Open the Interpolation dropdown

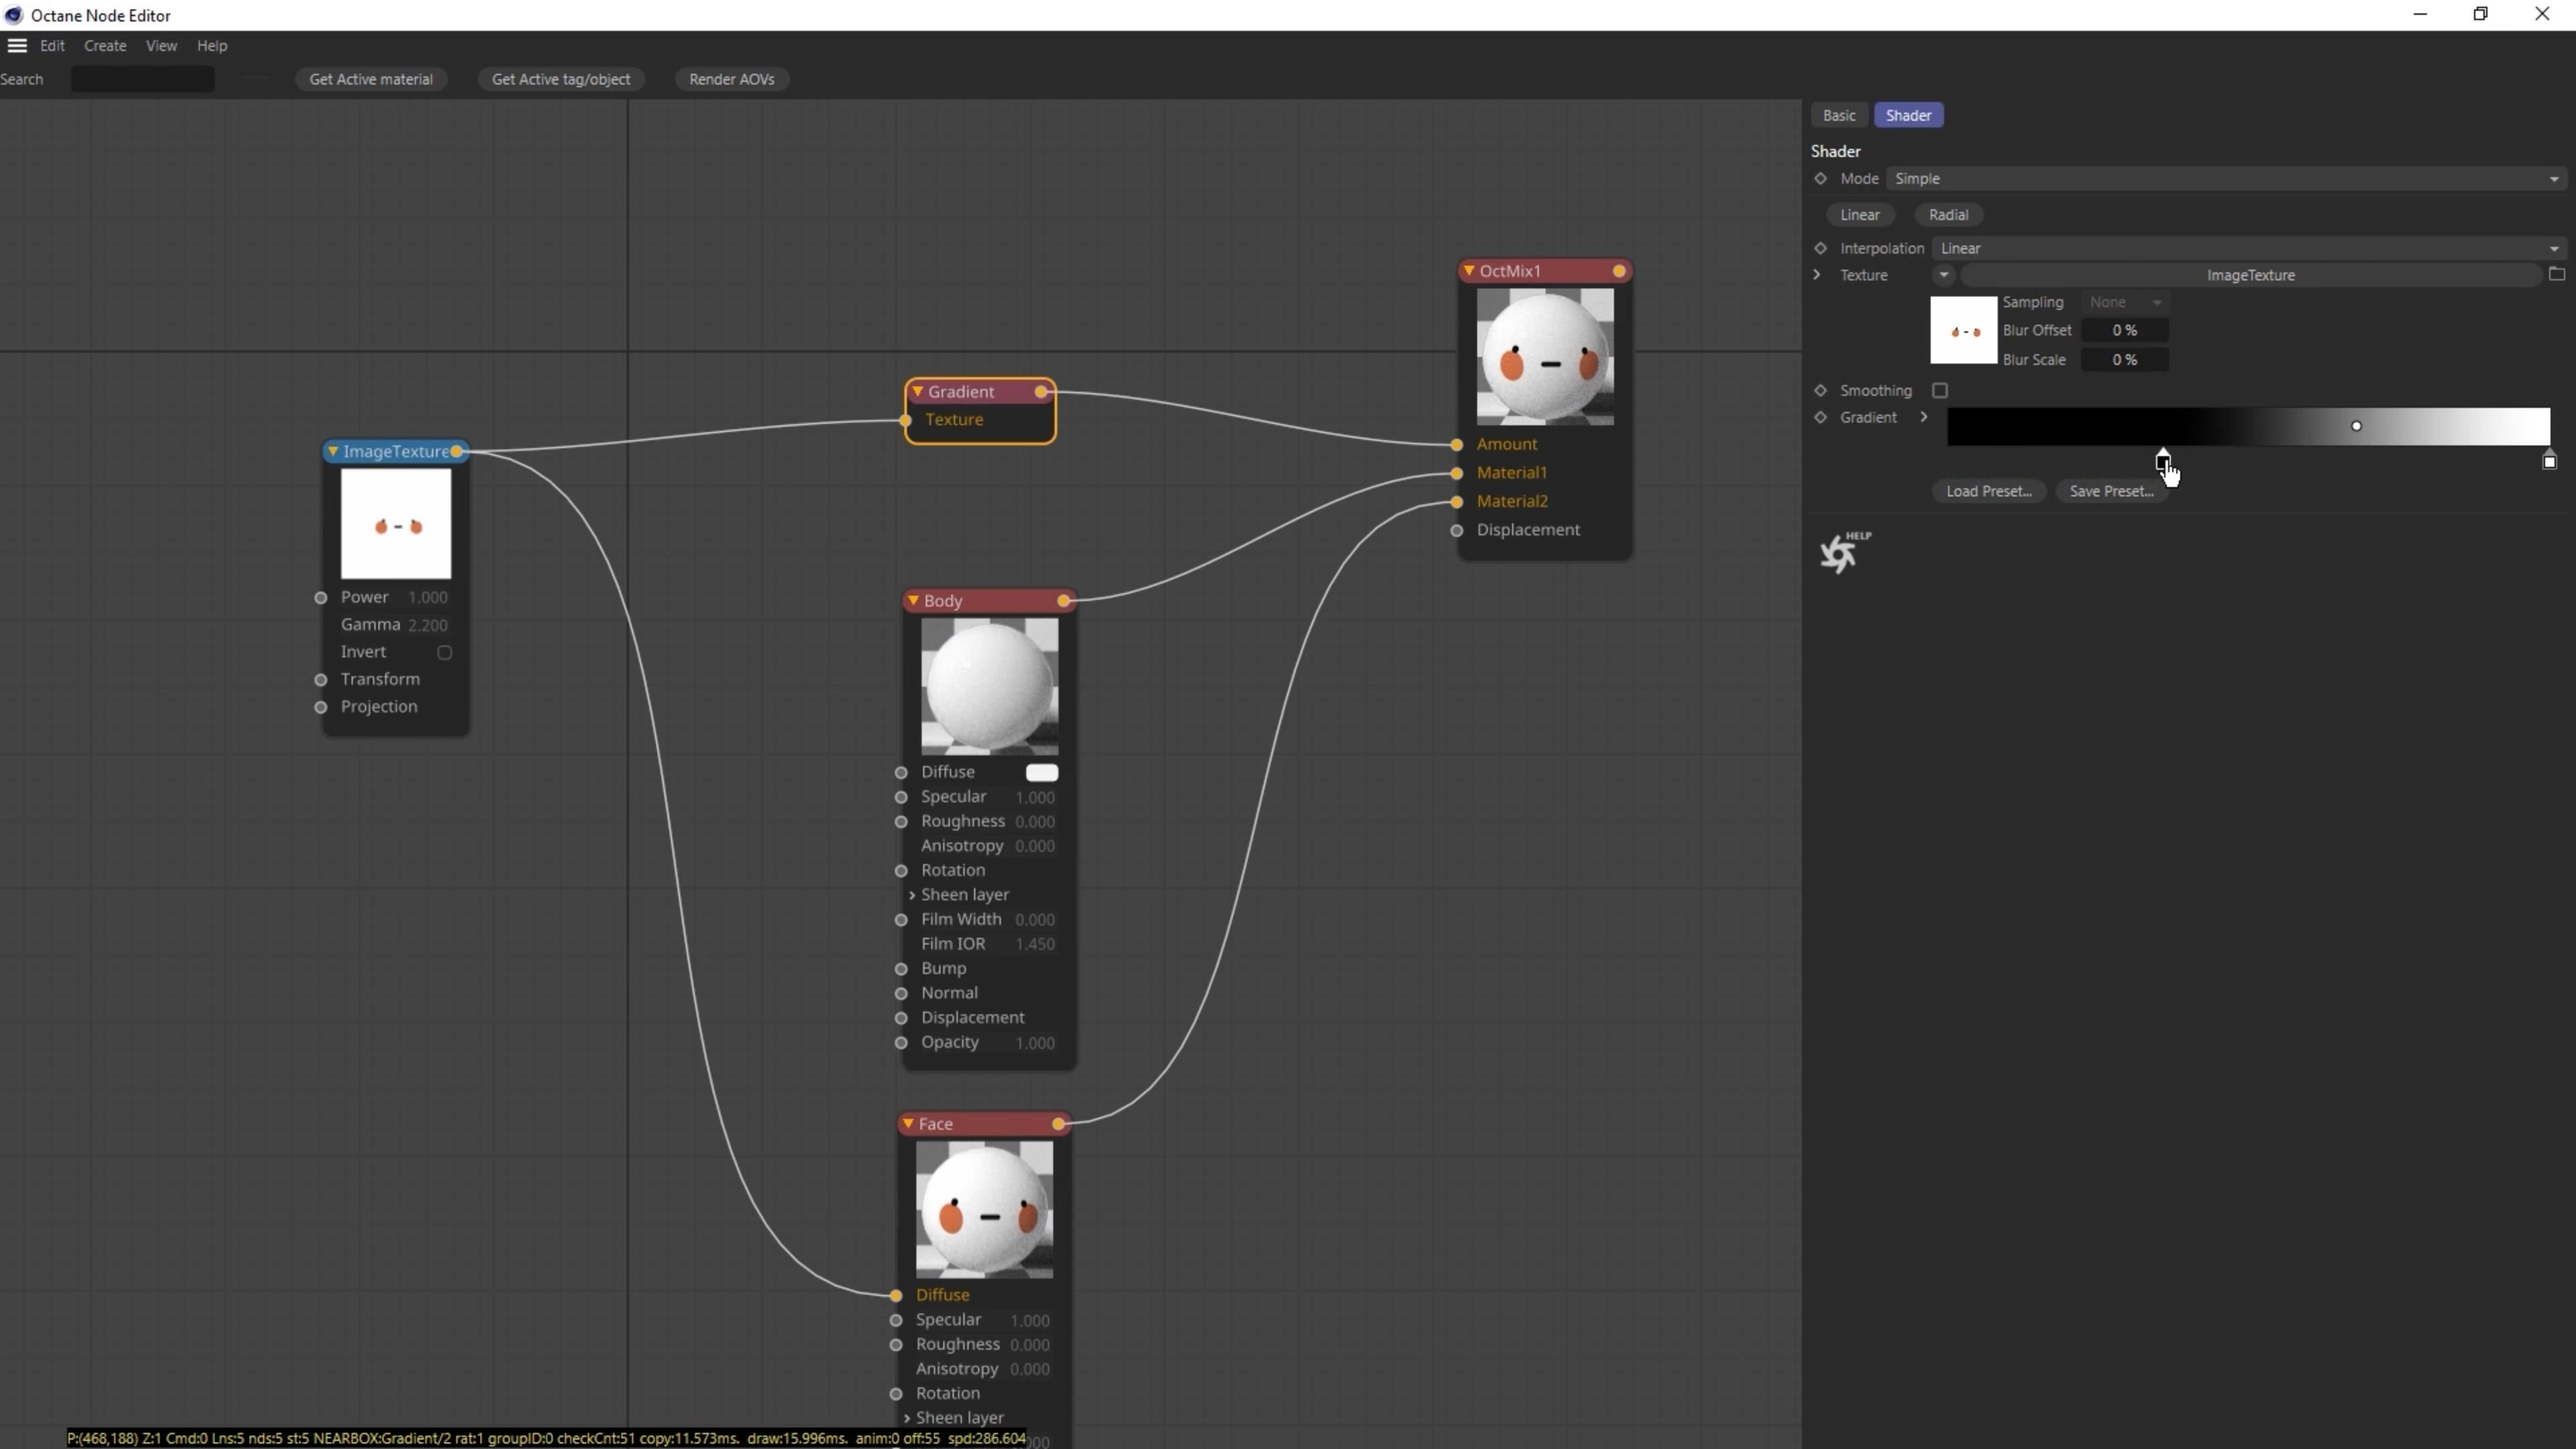2246,248
